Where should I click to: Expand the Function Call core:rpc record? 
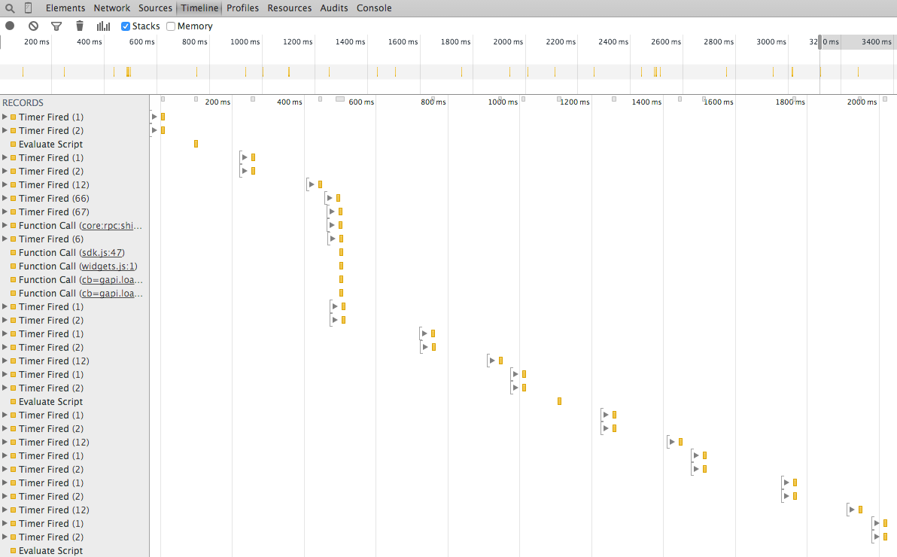coord(5,226)
